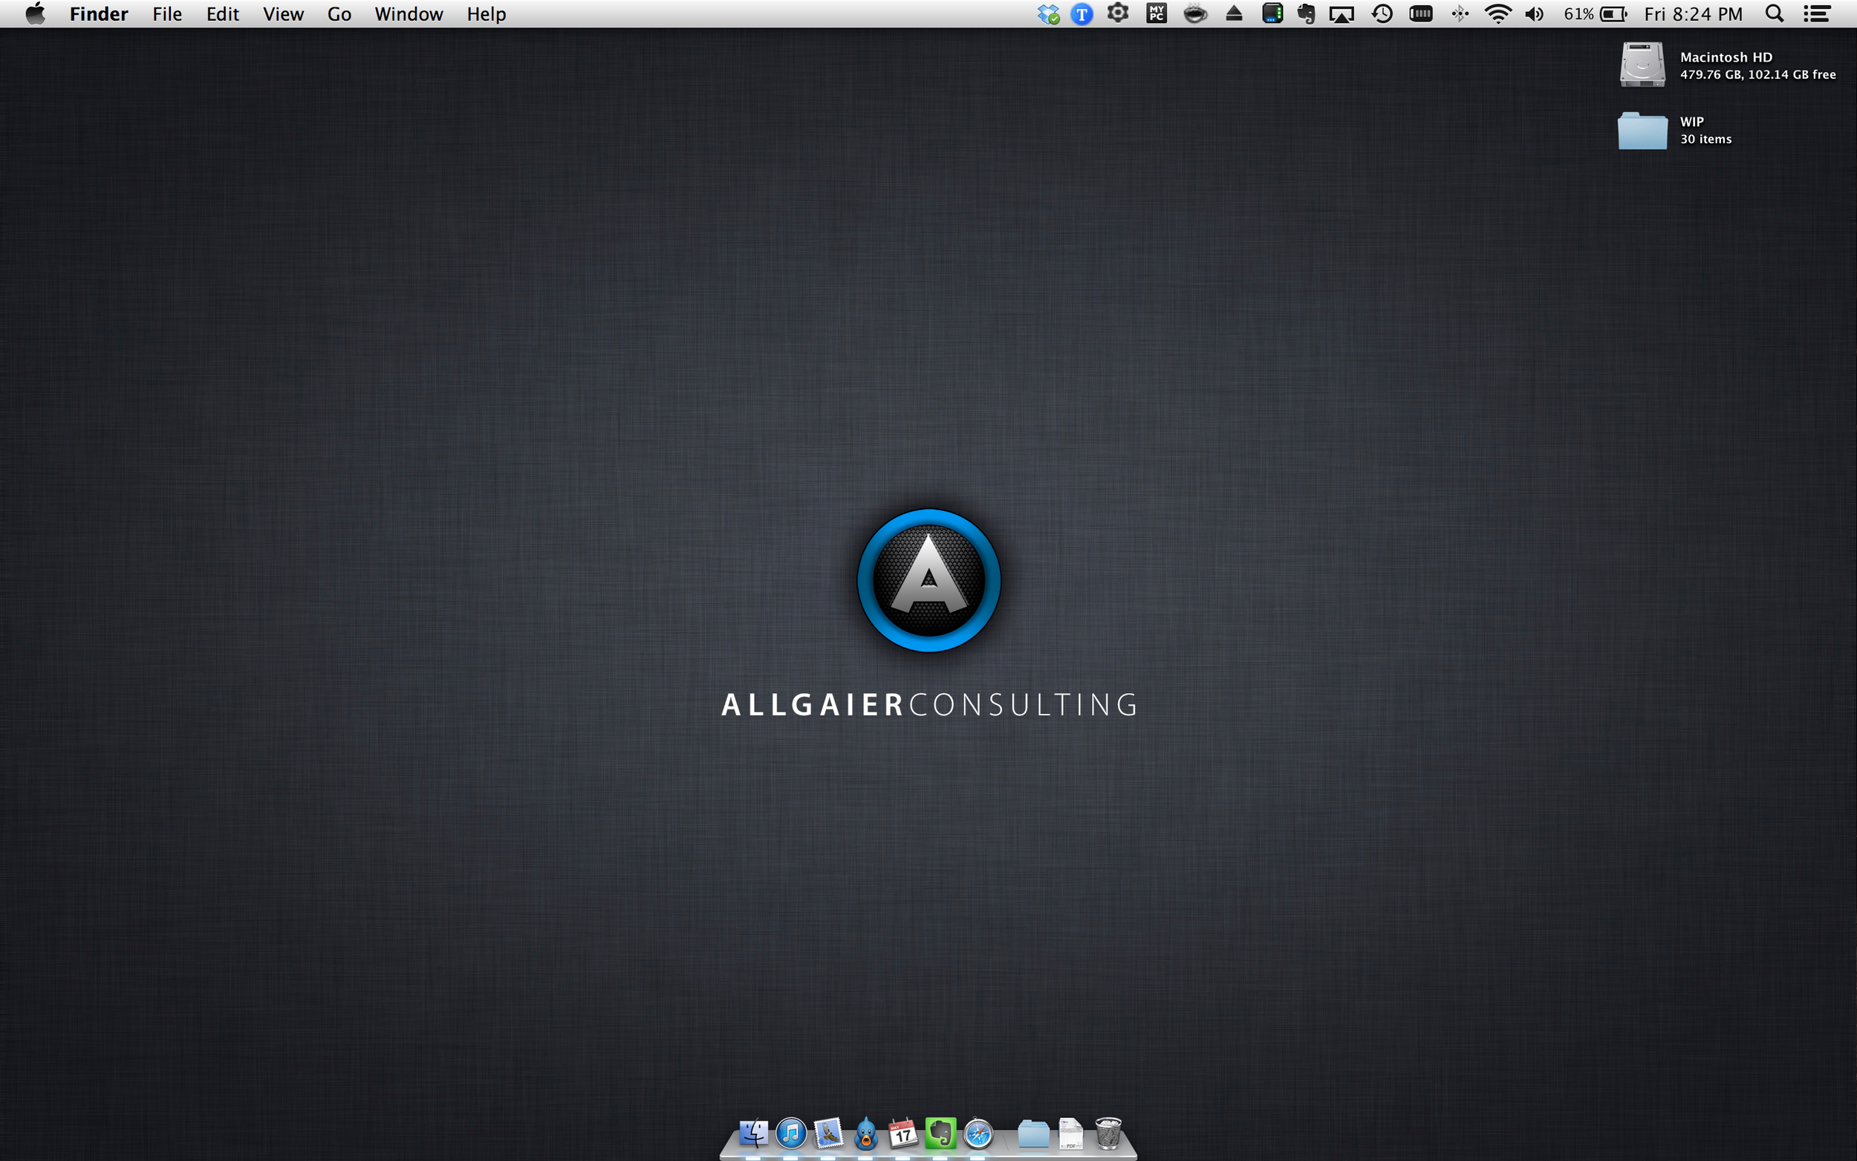Click the eject icon in menu bar

click(1234, 13)
